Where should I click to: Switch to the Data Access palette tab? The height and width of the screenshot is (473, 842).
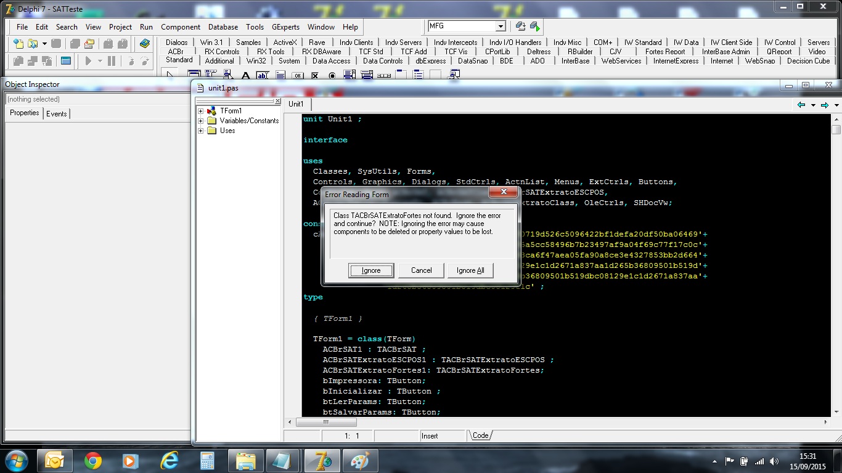331,60
